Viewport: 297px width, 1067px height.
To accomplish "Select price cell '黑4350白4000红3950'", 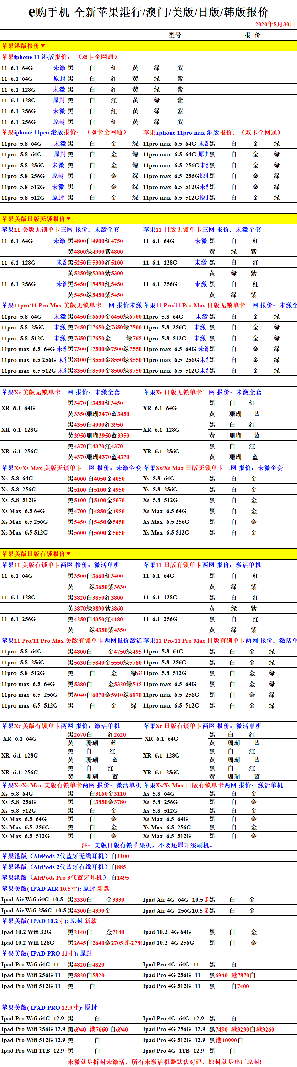I will click(104, 425).
